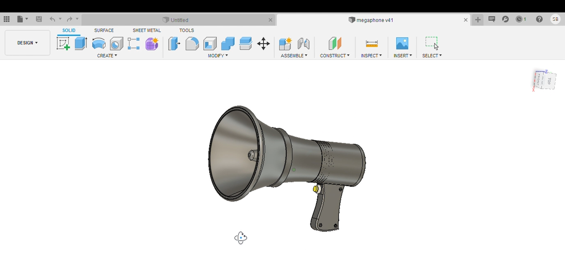
Task: Select the Create Sketch tool
Action: point(63,43)
